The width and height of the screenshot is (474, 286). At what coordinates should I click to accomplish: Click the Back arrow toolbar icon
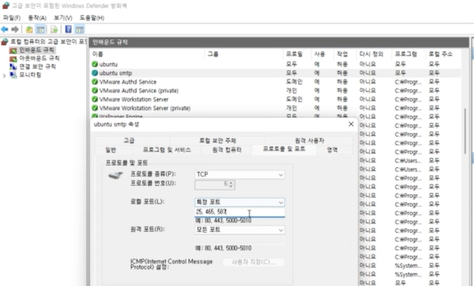(x=5, y=30)
